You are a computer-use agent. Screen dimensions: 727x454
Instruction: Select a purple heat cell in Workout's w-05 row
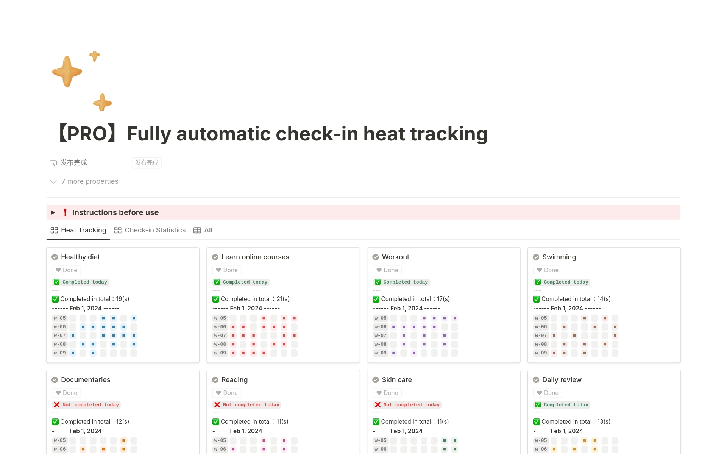click(x=424, y=318)
